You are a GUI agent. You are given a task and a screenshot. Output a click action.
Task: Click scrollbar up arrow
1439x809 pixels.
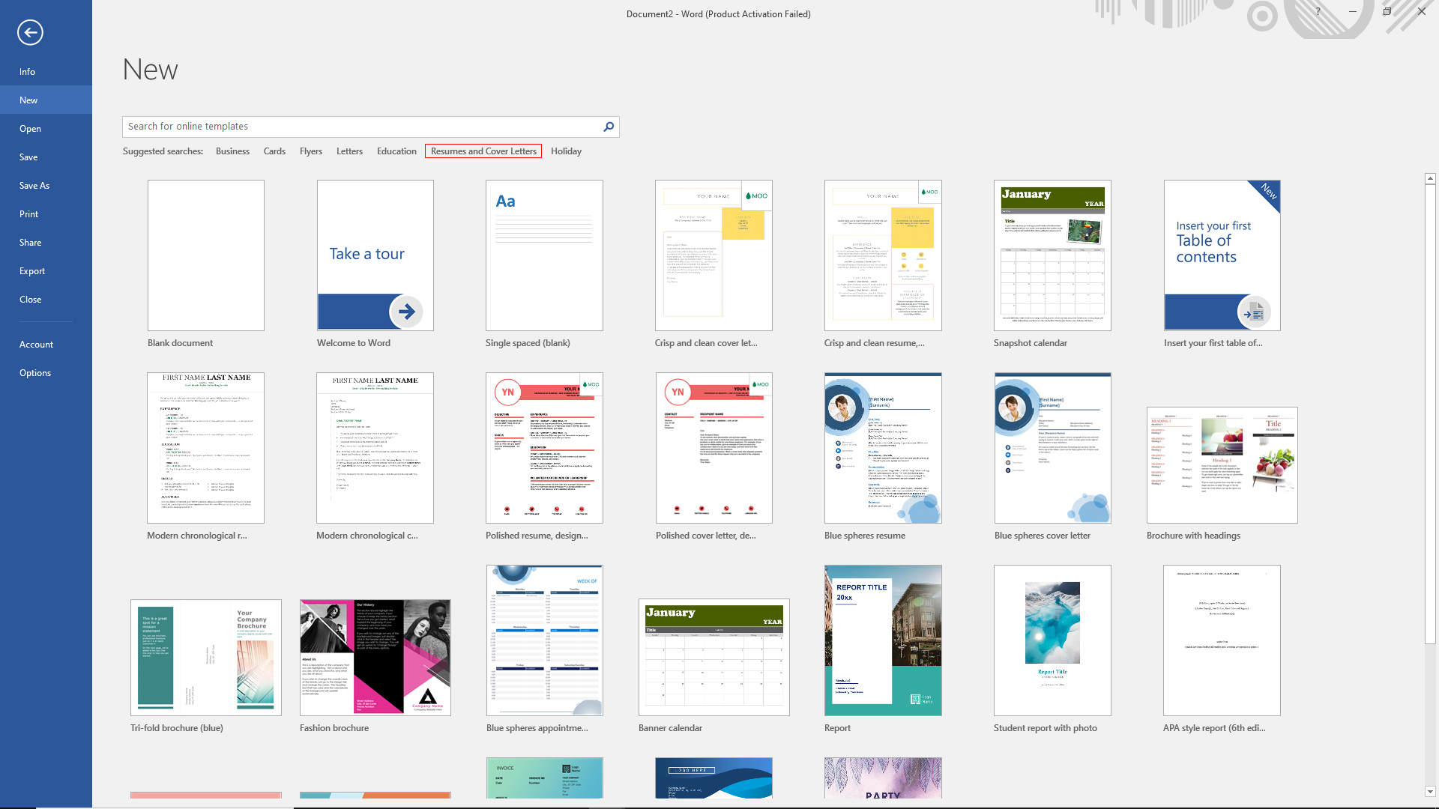click(1430, 178)
